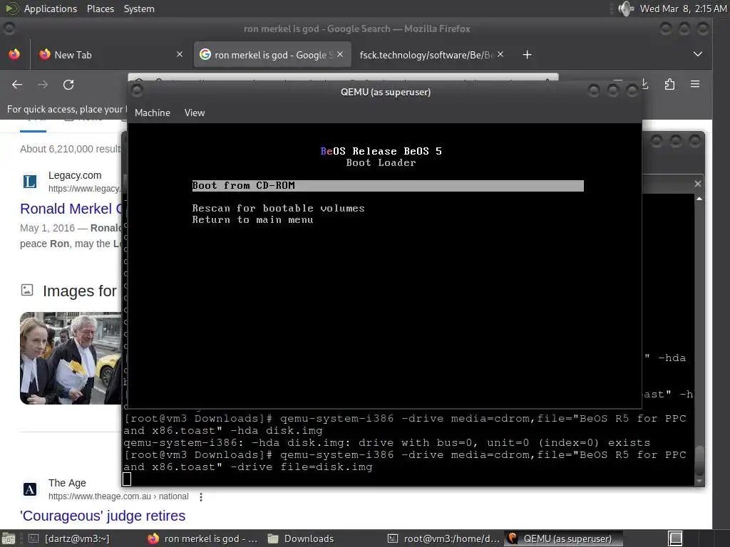
Task: Open the View menu in QEMU
Action: [x=194, y=113]
